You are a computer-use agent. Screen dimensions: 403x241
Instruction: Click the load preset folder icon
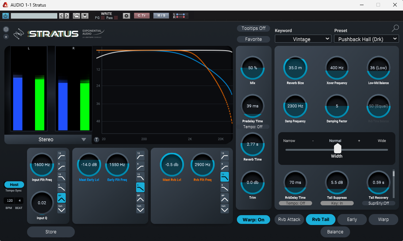[x=76, y=16]
